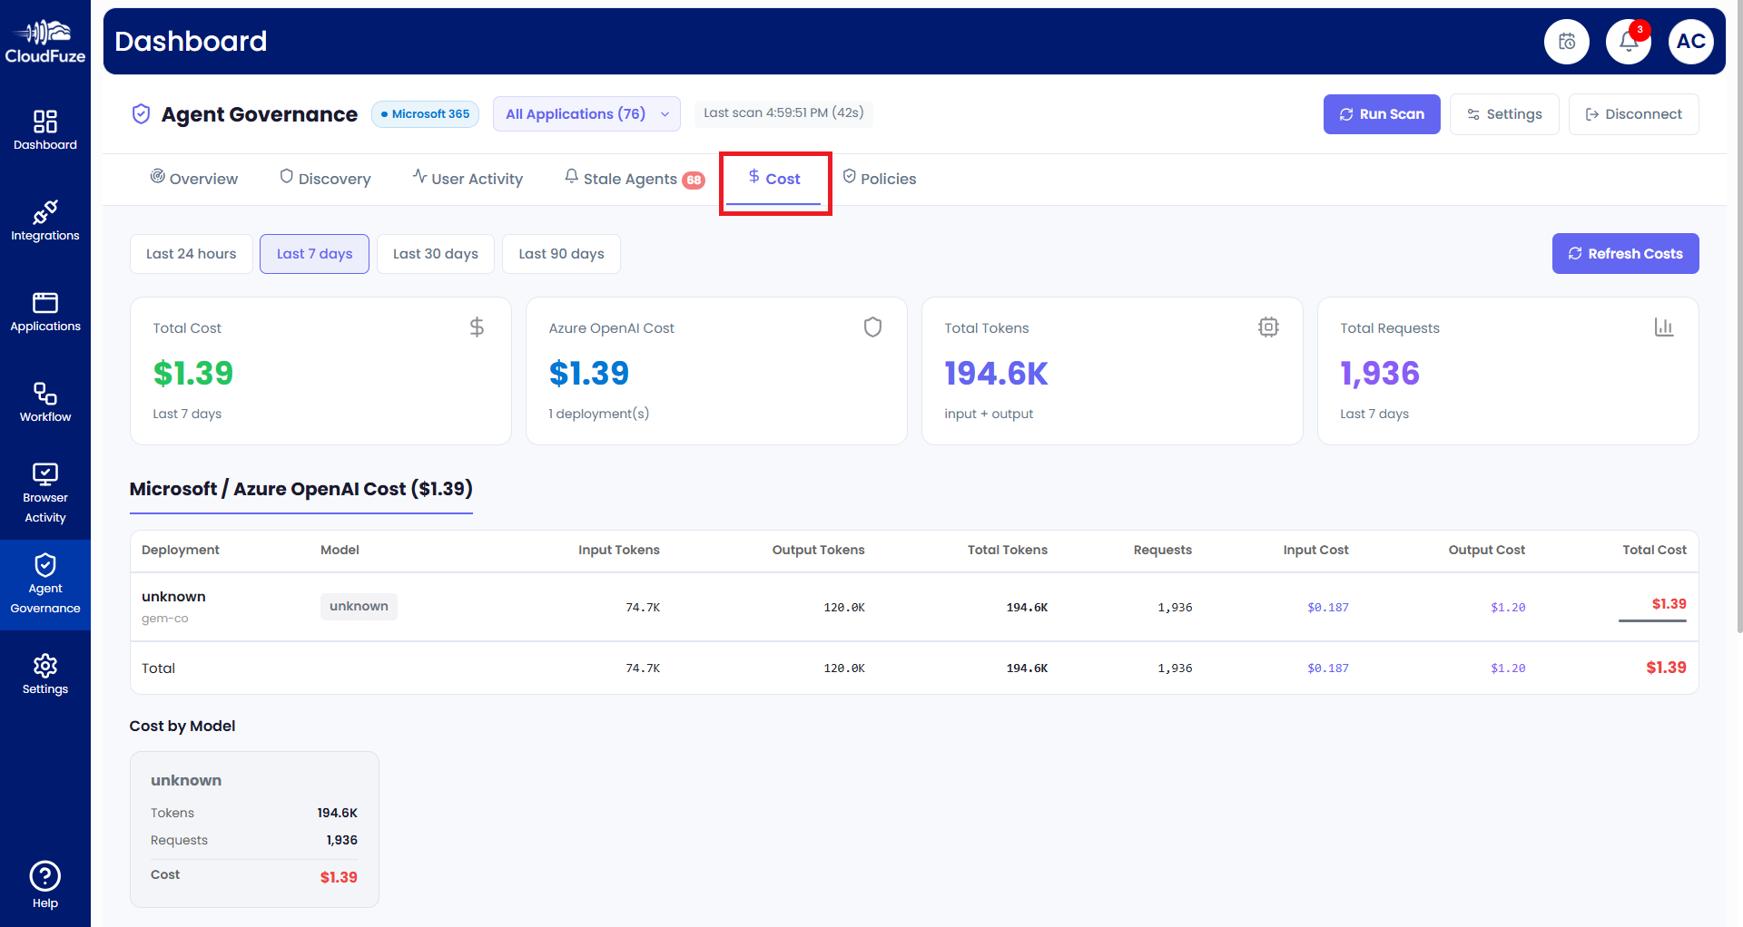Open Dashboard from the sidebar

(45, 131)
